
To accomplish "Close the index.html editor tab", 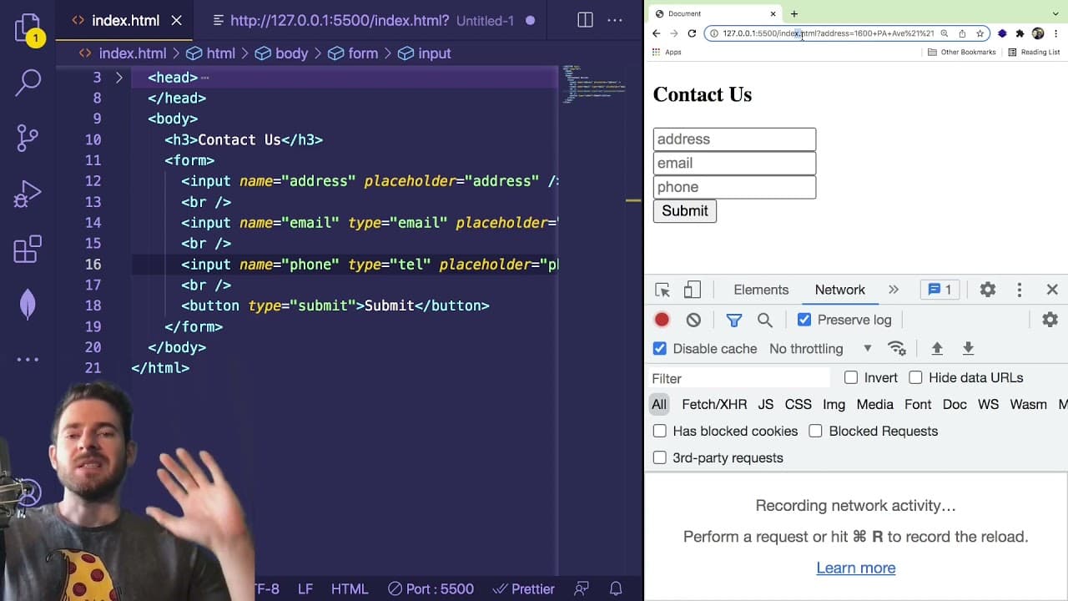I will point(176,20).
